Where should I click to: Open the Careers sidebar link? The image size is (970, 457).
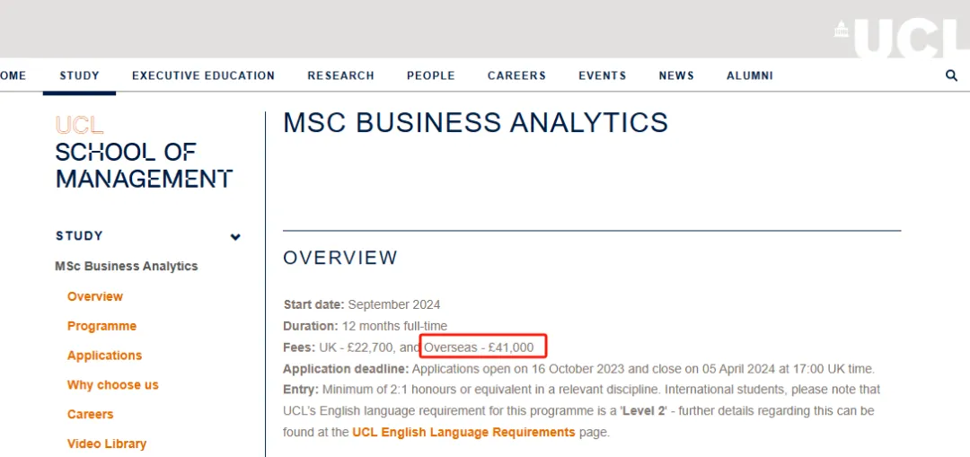(91, 414)
